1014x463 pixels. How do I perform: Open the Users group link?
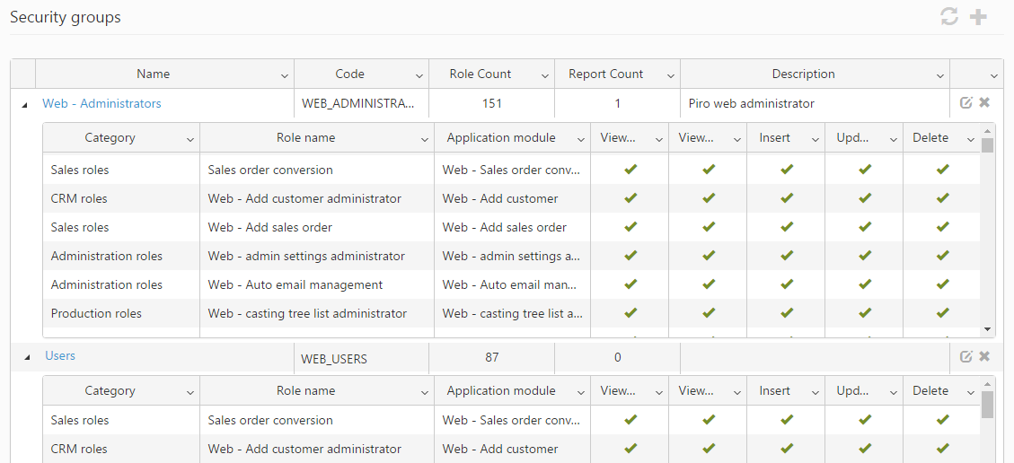pyautogui.click(x=60, y=356)
